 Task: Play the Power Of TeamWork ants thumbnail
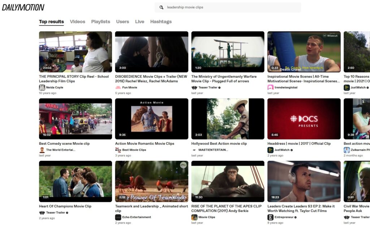151,181
